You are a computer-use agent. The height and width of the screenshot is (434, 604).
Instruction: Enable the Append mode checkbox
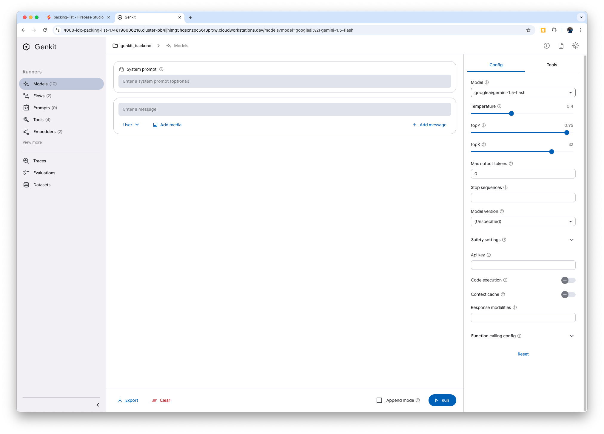click(x=379, y=400)
